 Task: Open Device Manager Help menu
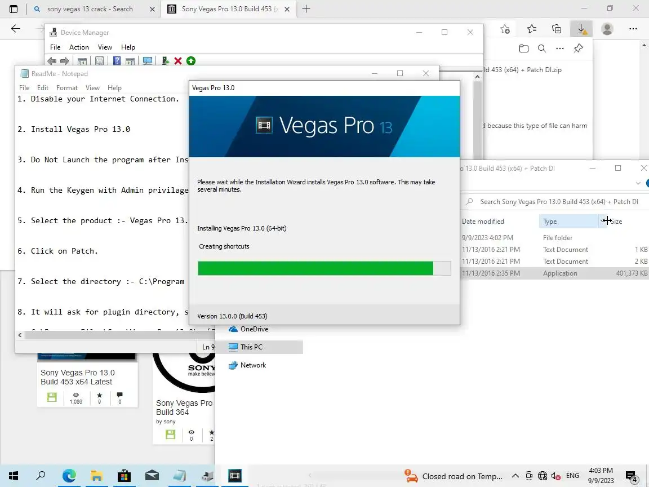(x=128, y=47)
